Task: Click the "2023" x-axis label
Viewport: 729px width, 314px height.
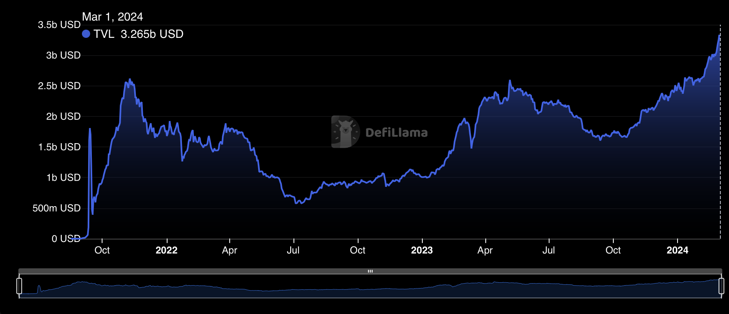Action: click(422, 250)
